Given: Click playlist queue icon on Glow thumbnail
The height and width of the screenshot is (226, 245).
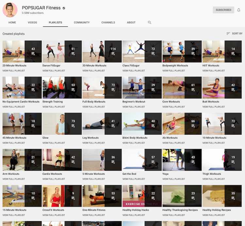Looking at the screenshot, I should pyautogui.click(x=73, y=126).
